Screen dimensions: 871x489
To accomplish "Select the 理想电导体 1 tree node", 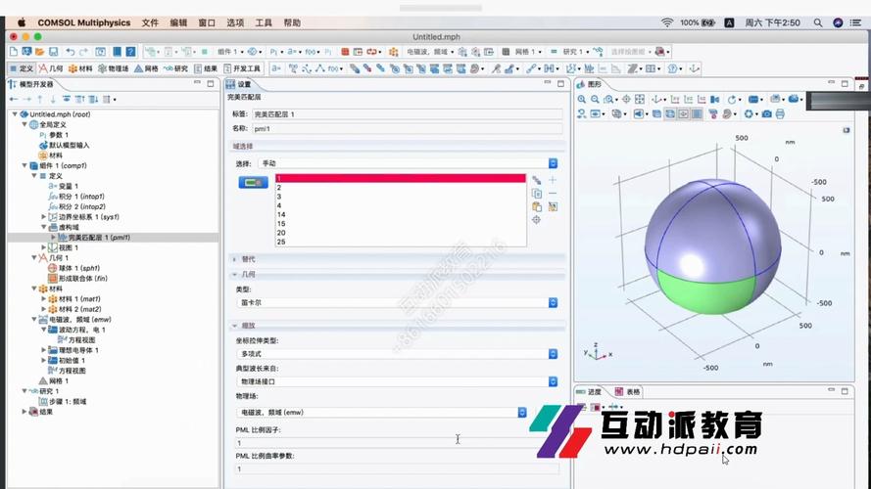I will click(x=73, y=350).
